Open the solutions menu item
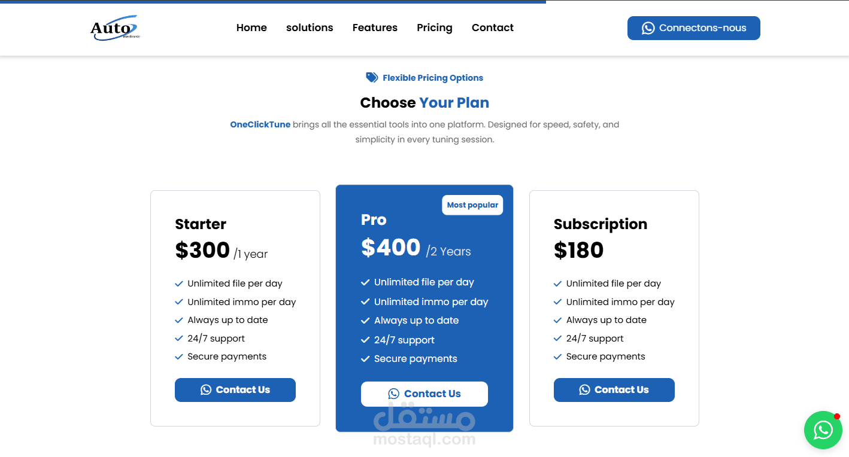The height and width of the screenshot is (457, 849). 310,28
